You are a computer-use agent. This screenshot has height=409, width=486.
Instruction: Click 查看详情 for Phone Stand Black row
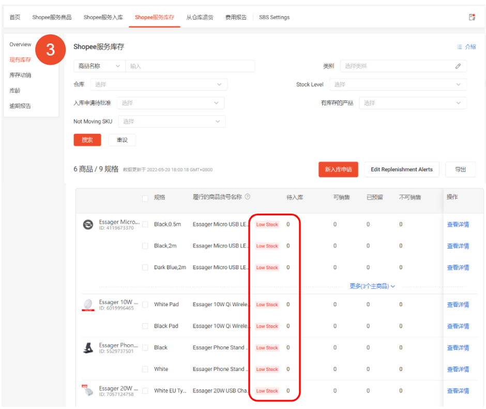(x=458, y=347)
